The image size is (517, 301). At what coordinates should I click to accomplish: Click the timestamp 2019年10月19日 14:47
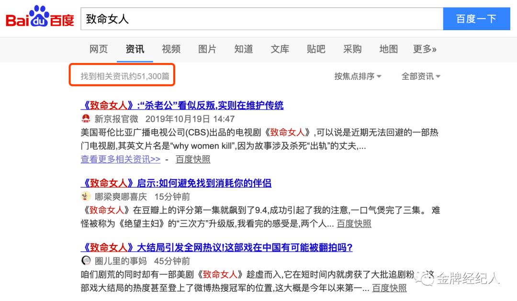pos(190,119)
